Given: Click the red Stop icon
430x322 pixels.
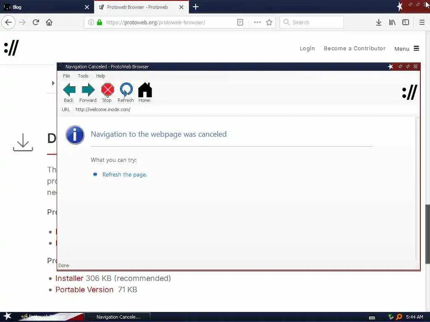Looking at the screenshot, I should [107, 90].
